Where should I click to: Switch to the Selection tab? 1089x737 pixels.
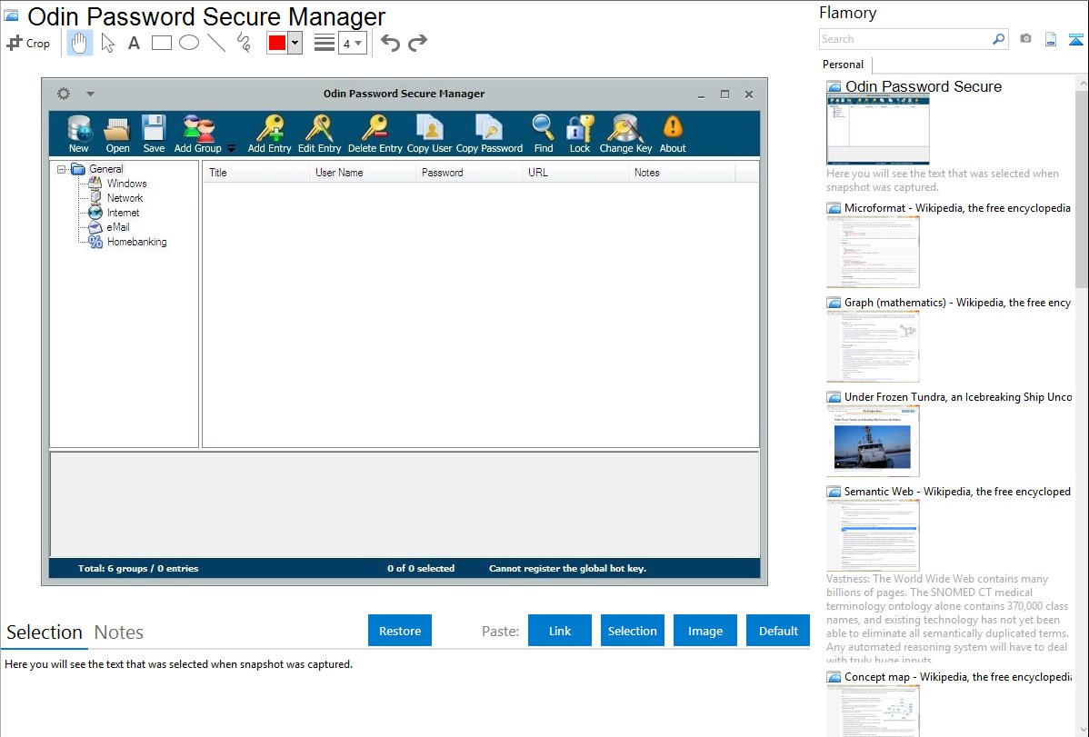pyautogui.click(x=45, y=632)
